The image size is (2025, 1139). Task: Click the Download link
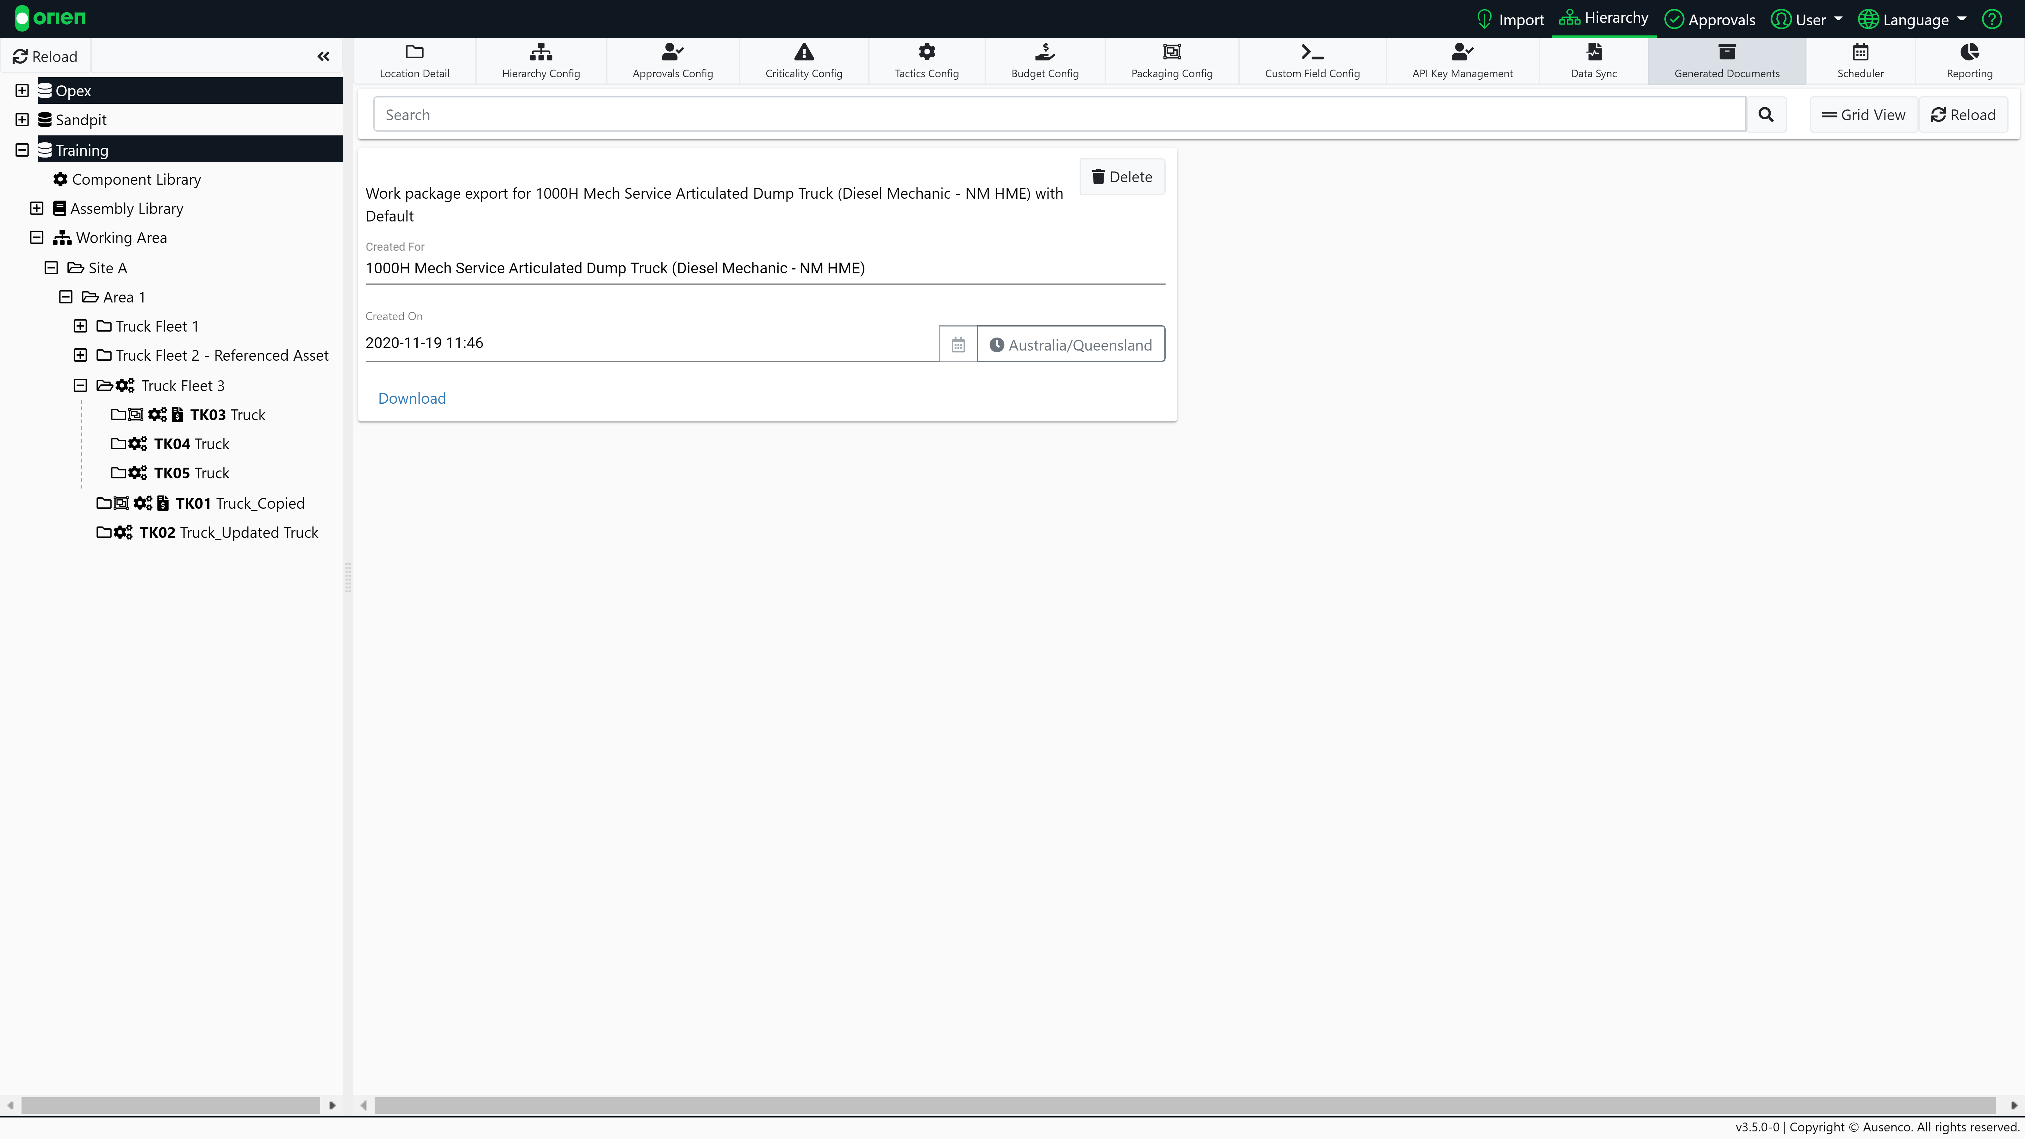coord(412,399)
